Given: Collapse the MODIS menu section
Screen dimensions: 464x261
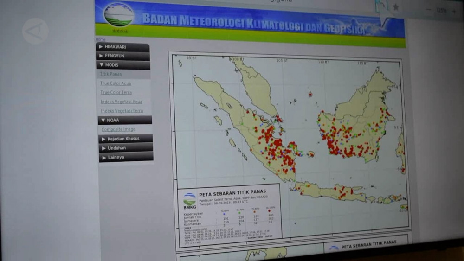Looking at the screenshot, I should click(x=122, y=65).
